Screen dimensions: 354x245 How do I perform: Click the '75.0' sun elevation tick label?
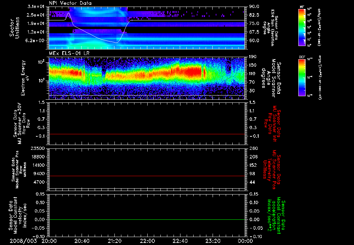click(254, 24)
